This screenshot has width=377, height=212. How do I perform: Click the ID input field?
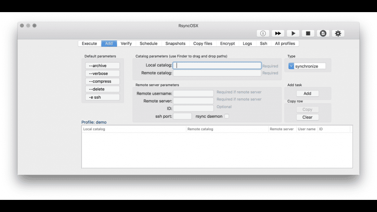pos(193,108)
